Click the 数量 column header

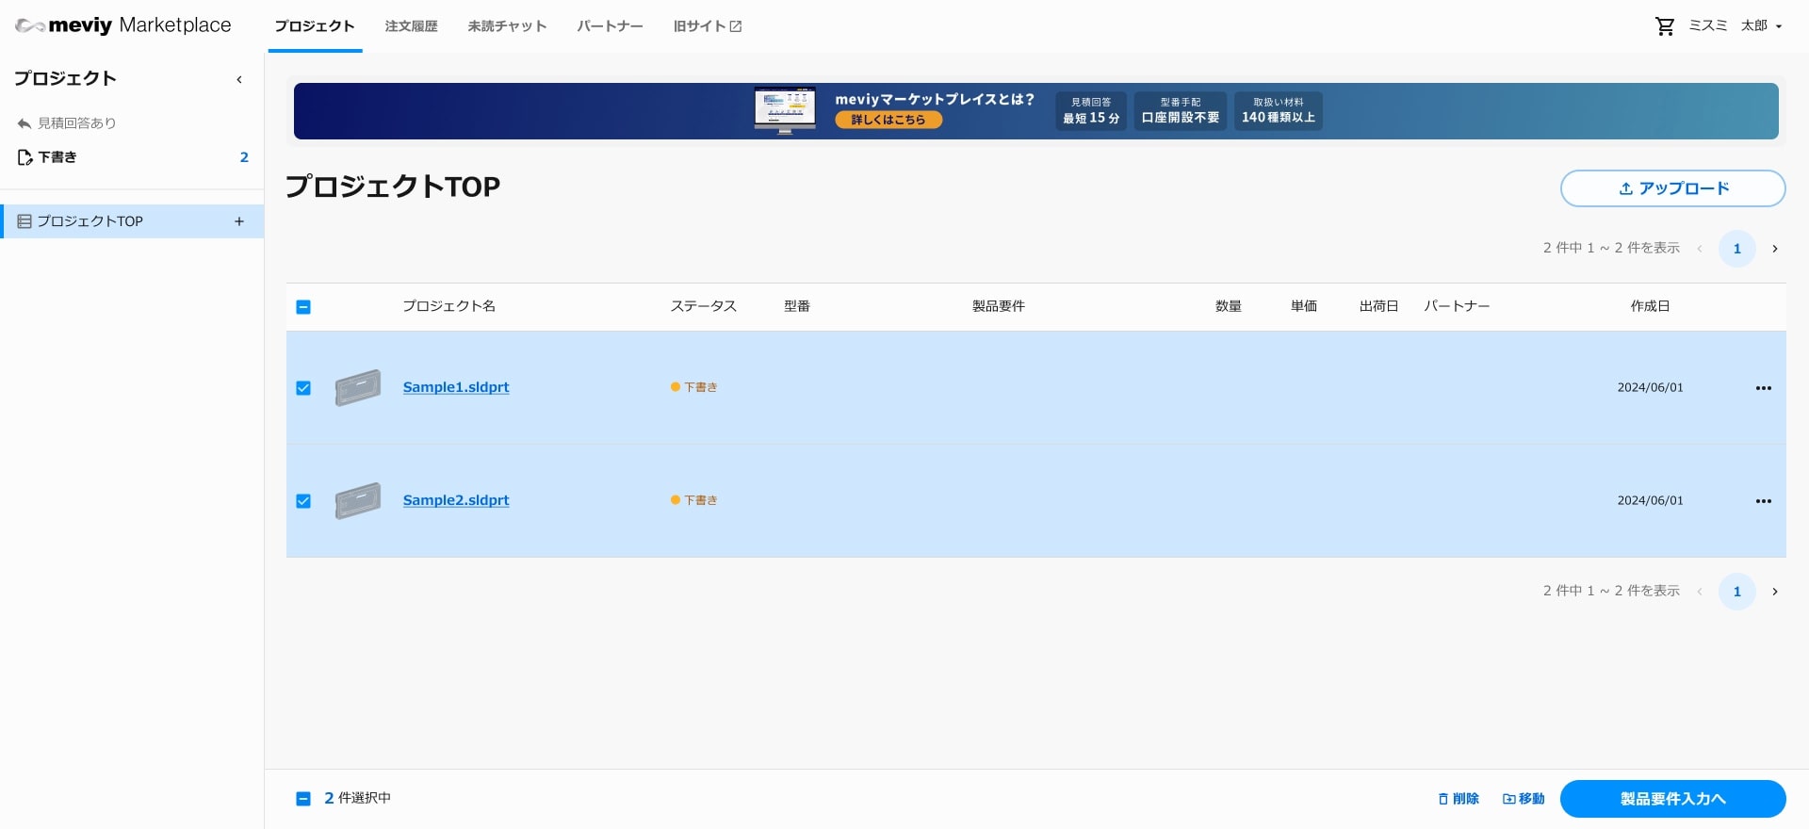pyautogui.click(x=1229, y=306)
